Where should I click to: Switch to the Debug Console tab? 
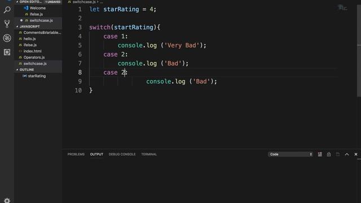tap(122, 154)
